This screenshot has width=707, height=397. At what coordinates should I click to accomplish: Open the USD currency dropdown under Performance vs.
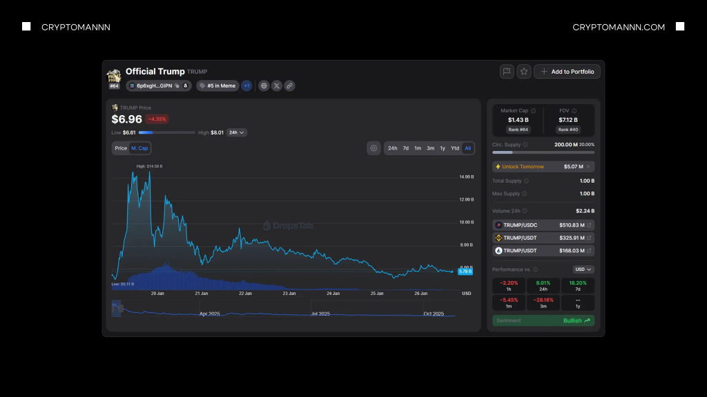click(x=582, y=269)
